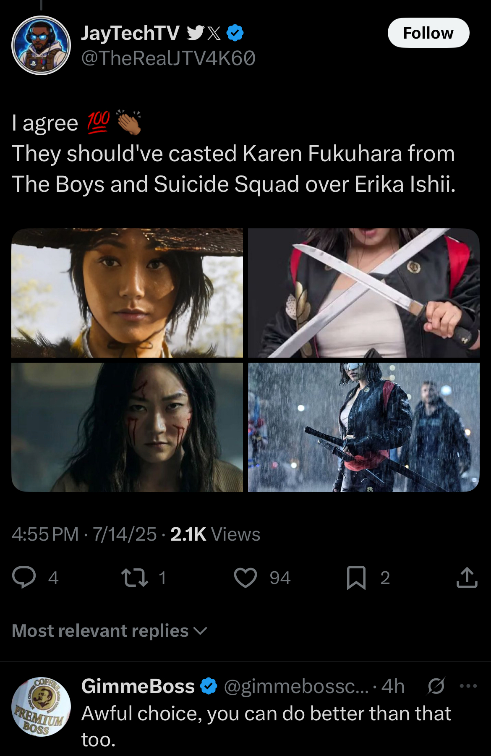Screen dimensions: 491x756
Task: Expand the Most relevant replies sort dropdown
Action: coord(110,630)
